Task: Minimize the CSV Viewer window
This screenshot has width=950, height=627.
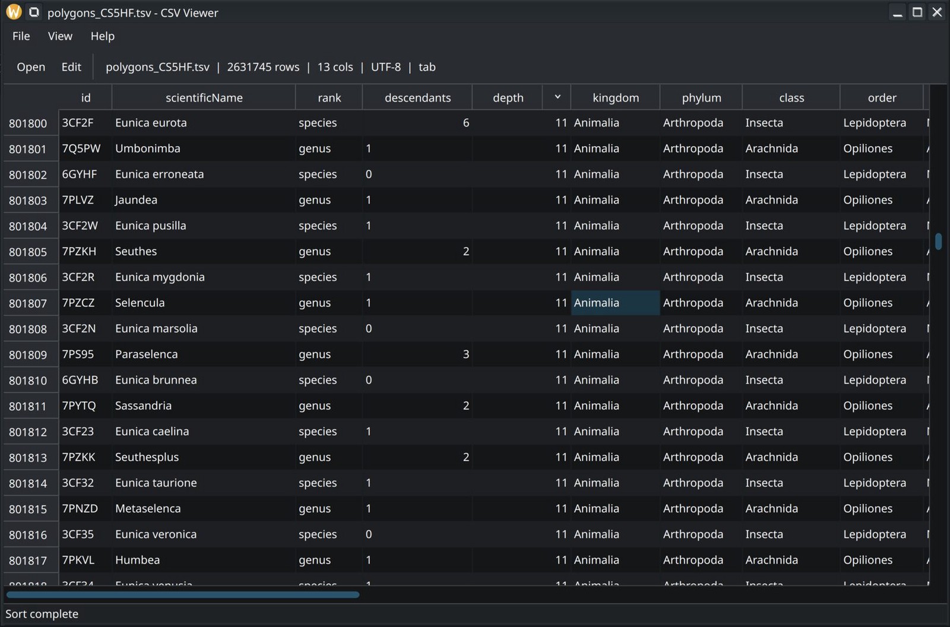Action: (898, 12)
